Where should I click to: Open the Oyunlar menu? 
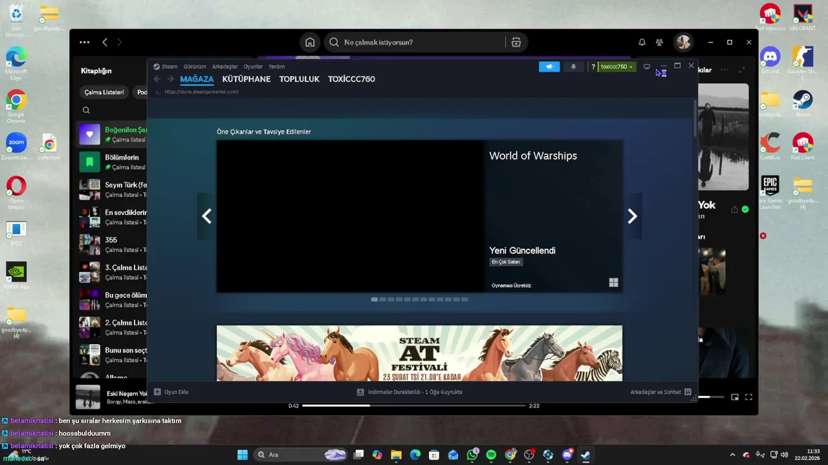(x=253, y=67)
